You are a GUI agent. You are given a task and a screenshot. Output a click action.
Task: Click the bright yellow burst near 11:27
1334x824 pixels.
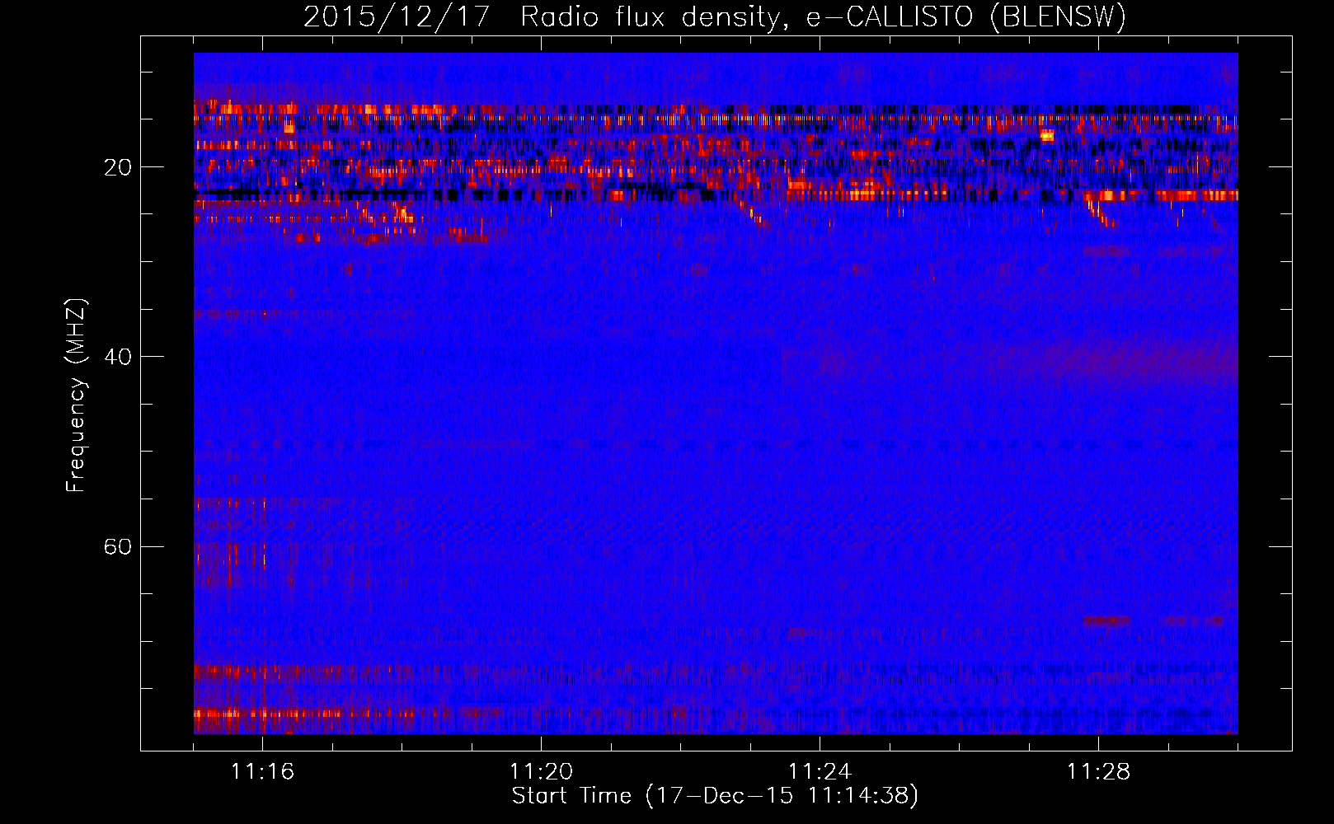pyautogui.click(x=1047, y=135)
